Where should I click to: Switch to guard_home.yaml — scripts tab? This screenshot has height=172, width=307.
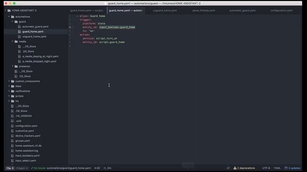pyautogui.click(x=86, y=11)
